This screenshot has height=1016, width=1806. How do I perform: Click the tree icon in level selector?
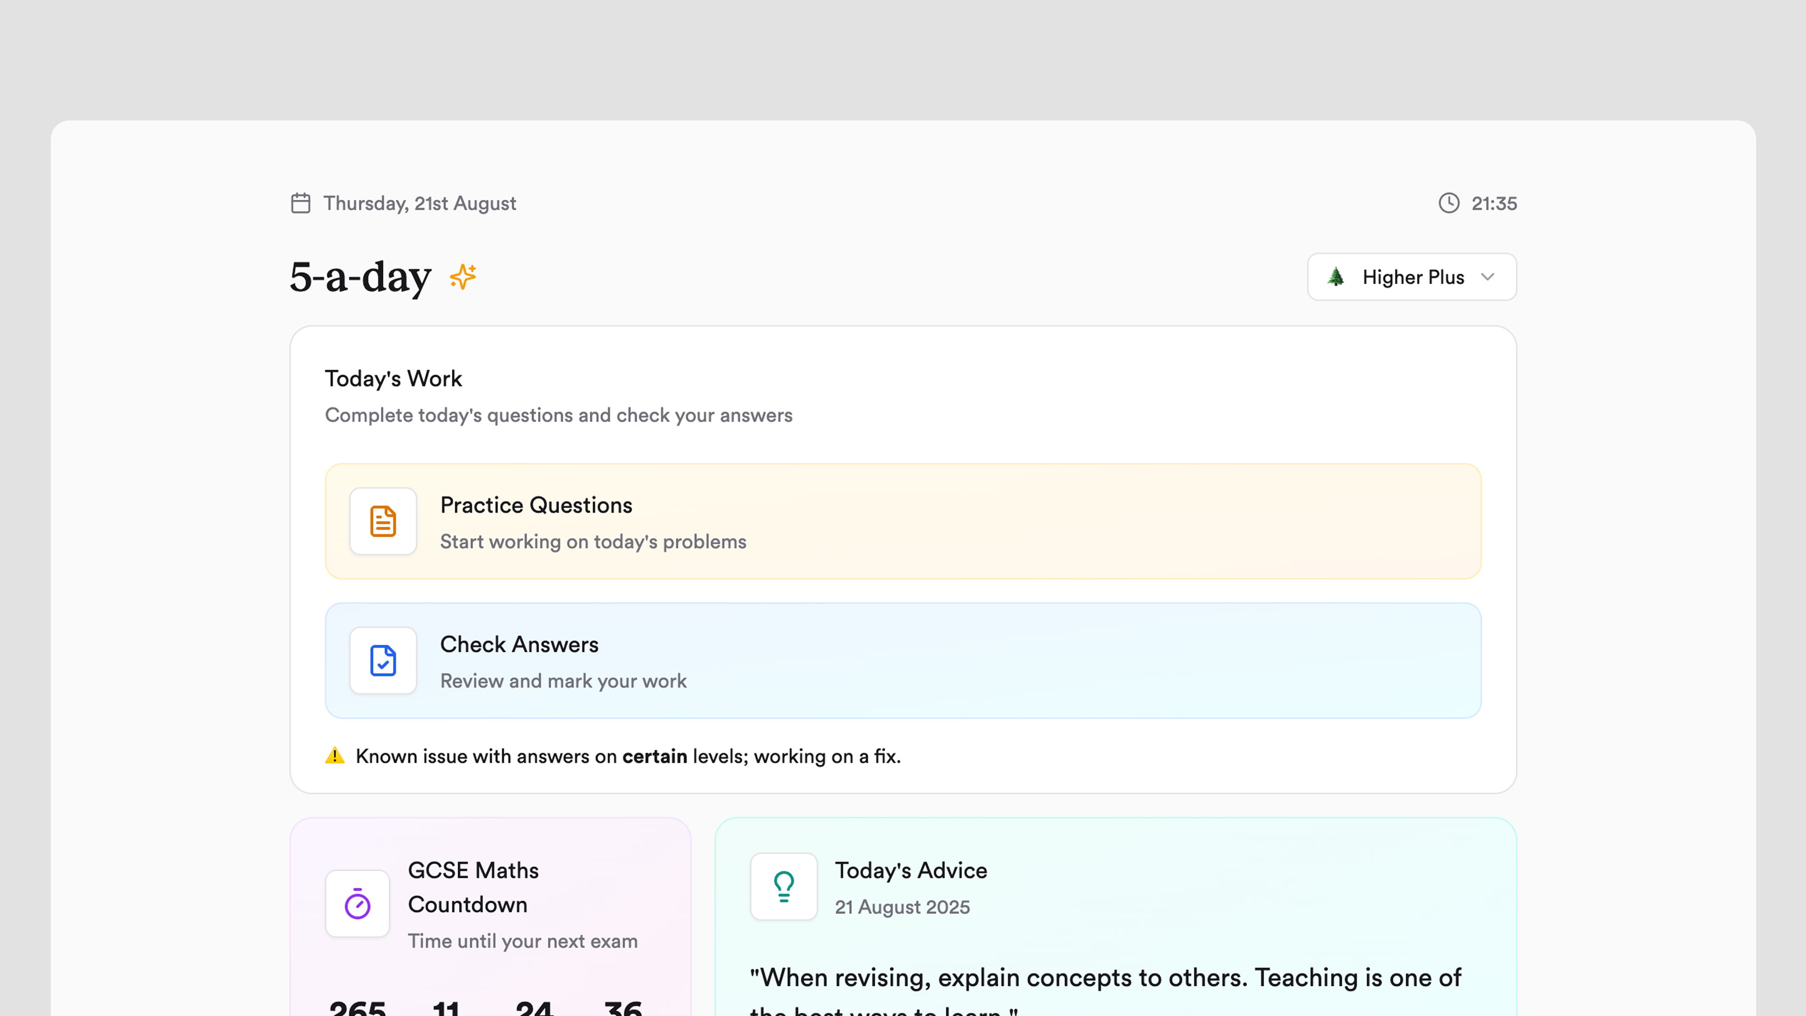[1336, 277]
